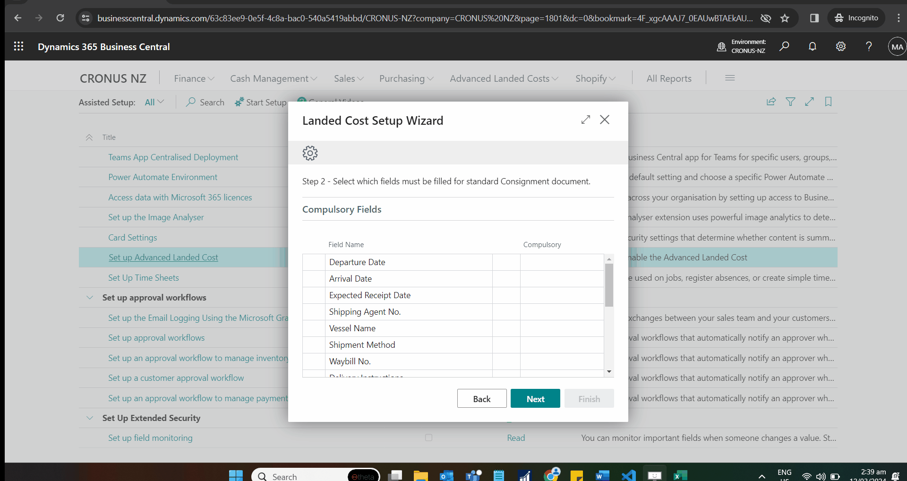The height and width of the screenshot is (481, 907).
Task: Click the Start Setup action
Action: coord(261,102)
